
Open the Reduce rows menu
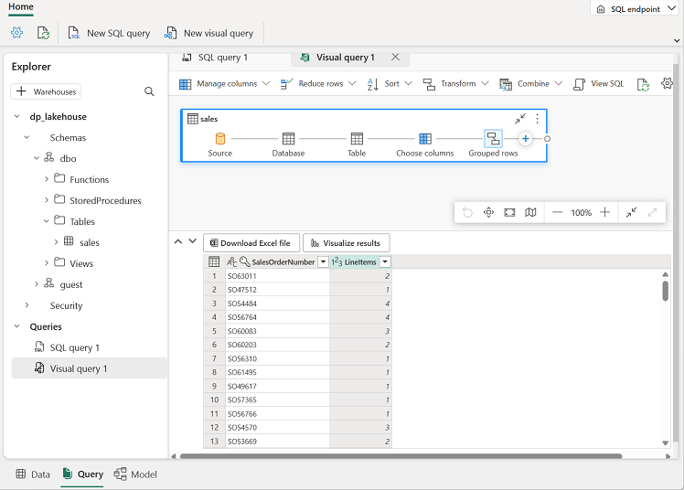pos(318,84)
